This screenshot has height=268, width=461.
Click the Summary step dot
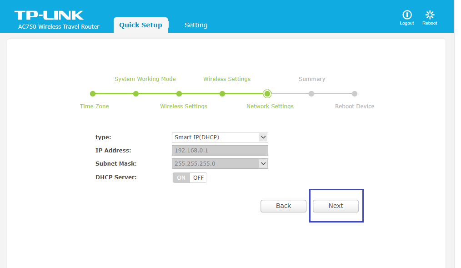311,94
